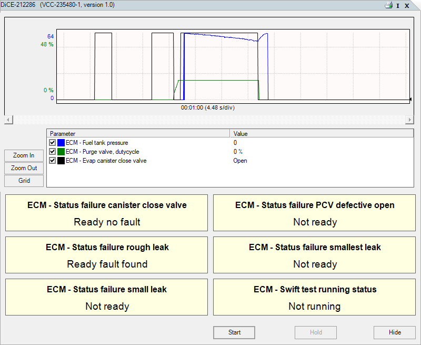The height and width of the screenshot is (345, 421).
Task: Click the black marker arrow at graph right edge
Action: (410, 100)
